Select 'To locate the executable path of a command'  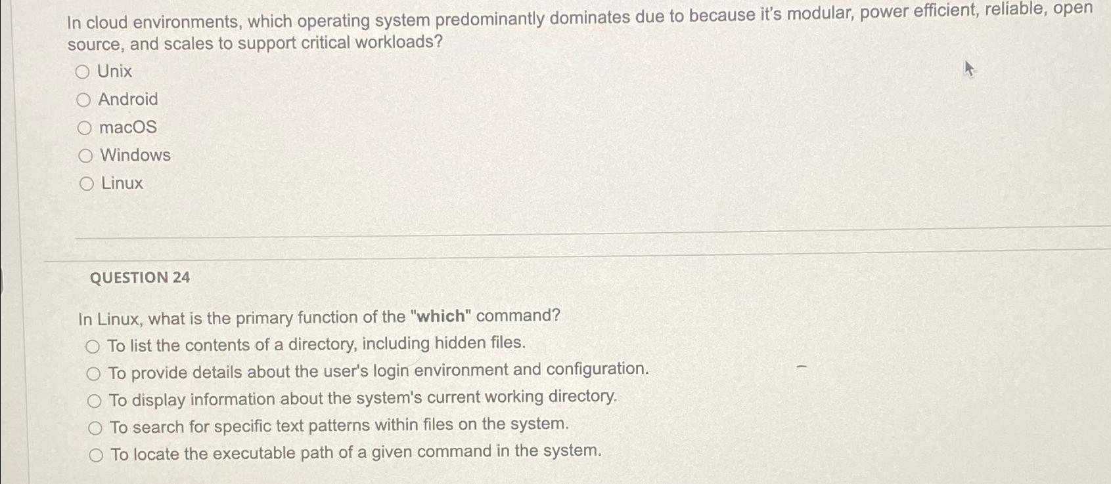click(x=94, y=453)
